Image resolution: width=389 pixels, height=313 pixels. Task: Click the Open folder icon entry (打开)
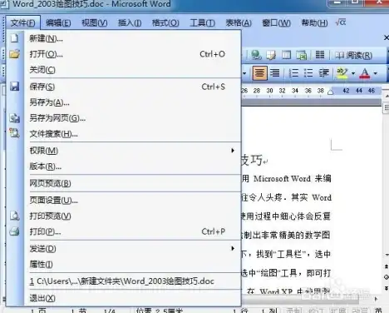click(124, 54)
